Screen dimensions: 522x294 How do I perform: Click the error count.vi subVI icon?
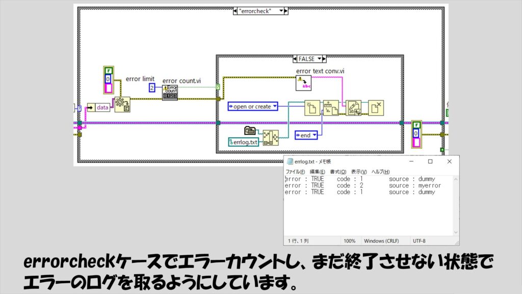click(x=170, y=93)
